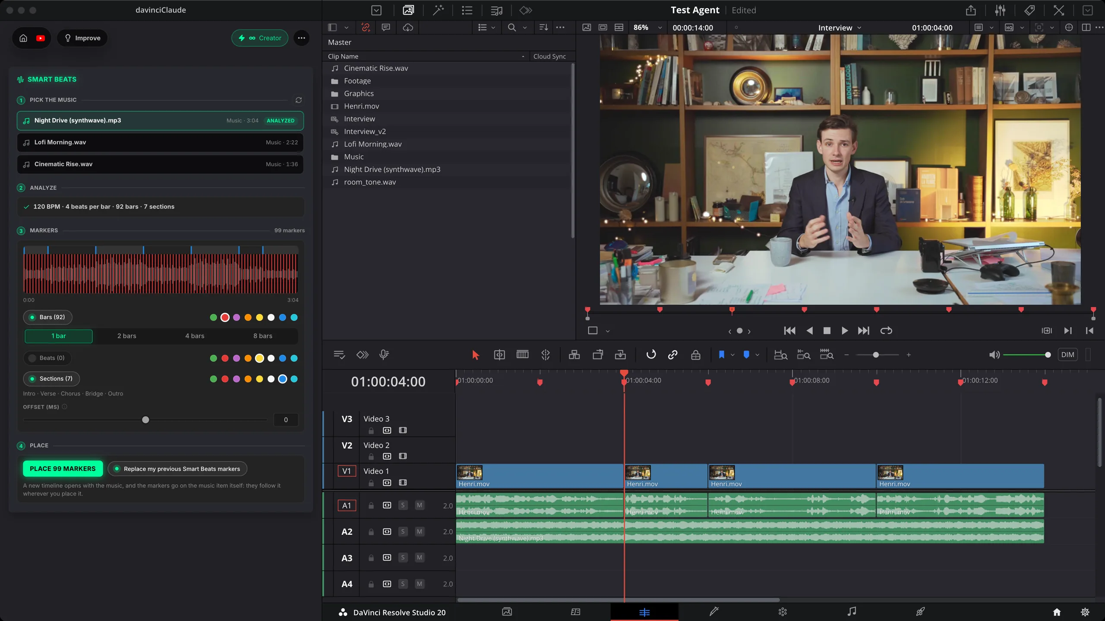
Task: Open the list view options dropdown
Action: 493,28
